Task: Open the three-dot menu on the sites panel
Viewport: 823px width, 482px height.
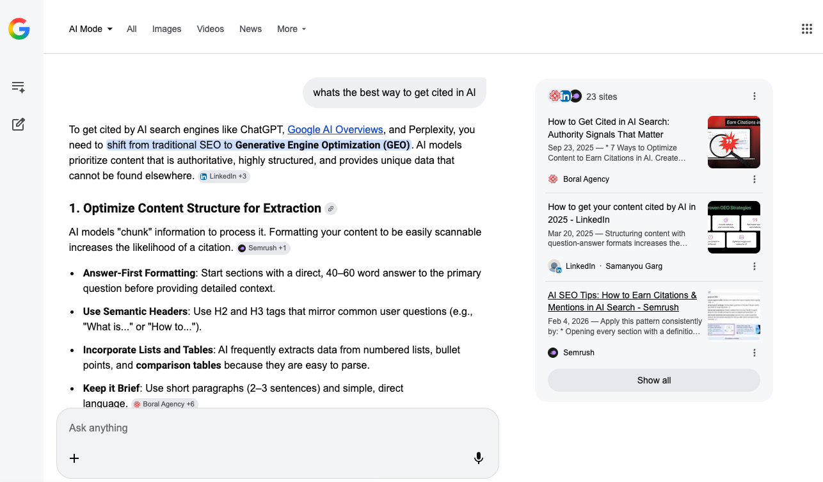Action: pyautogui.click(x=755, y=96)
